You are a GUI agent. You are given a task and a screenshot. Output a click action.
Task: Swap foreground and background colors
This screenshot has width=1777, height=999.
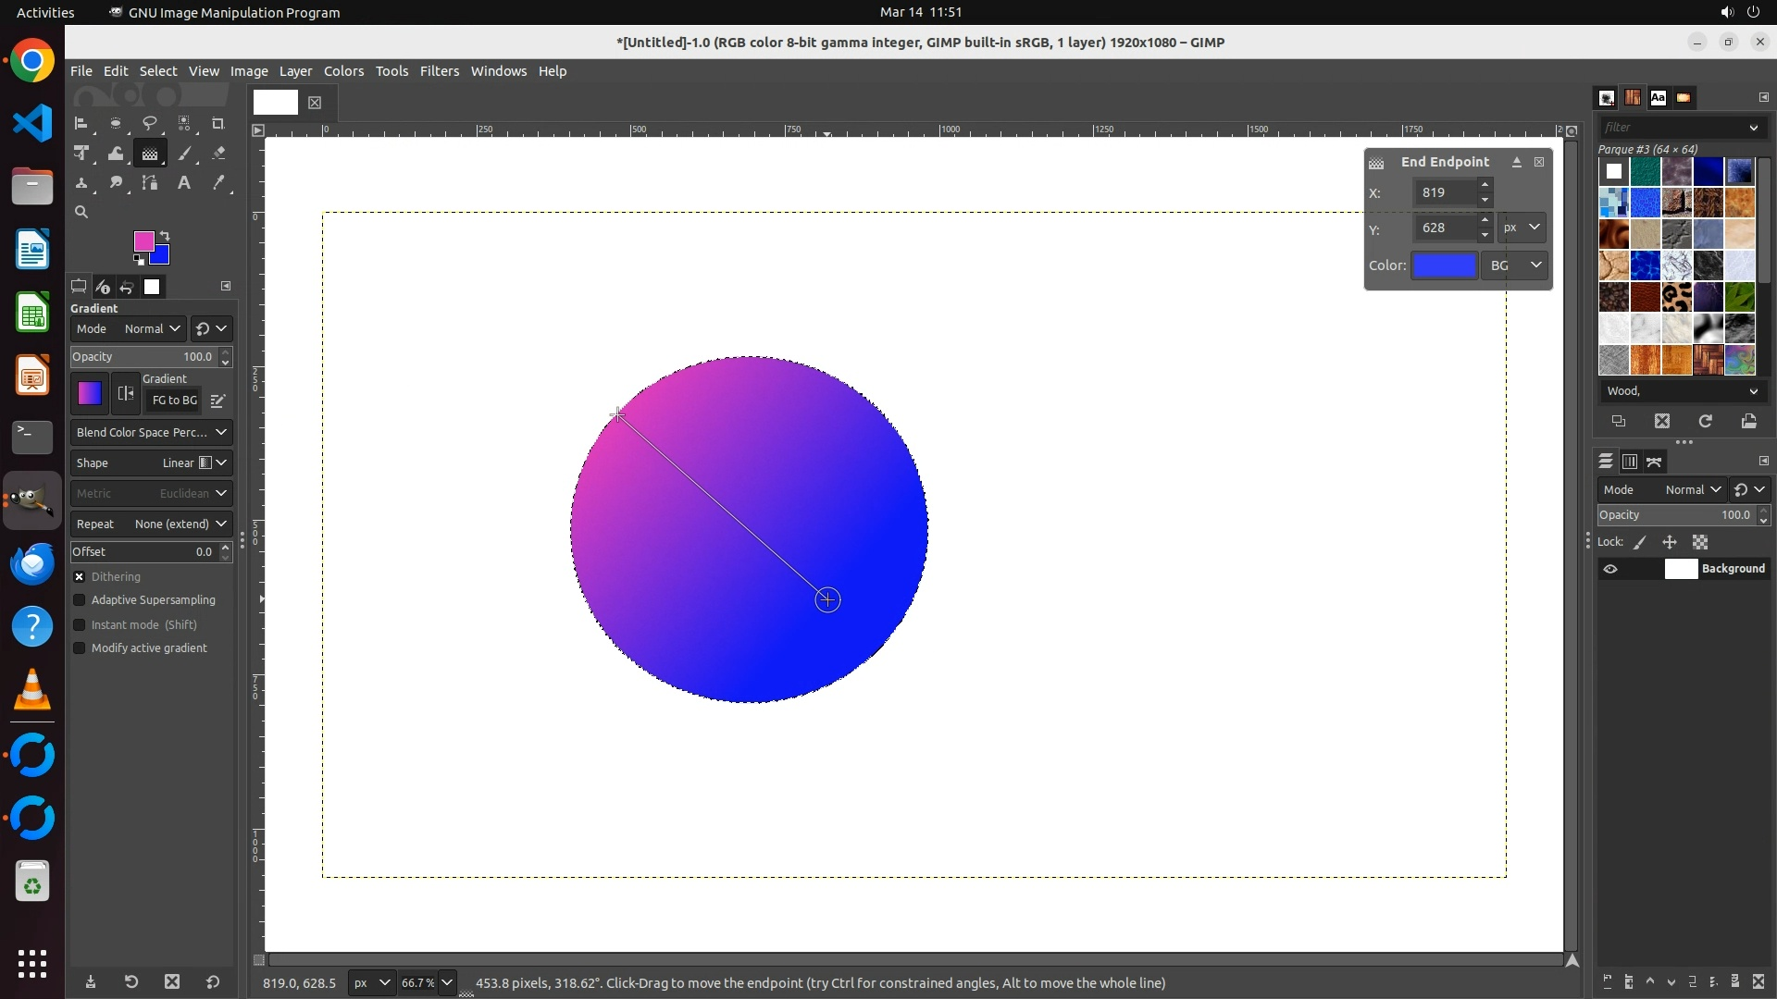[x=165, y=236]
